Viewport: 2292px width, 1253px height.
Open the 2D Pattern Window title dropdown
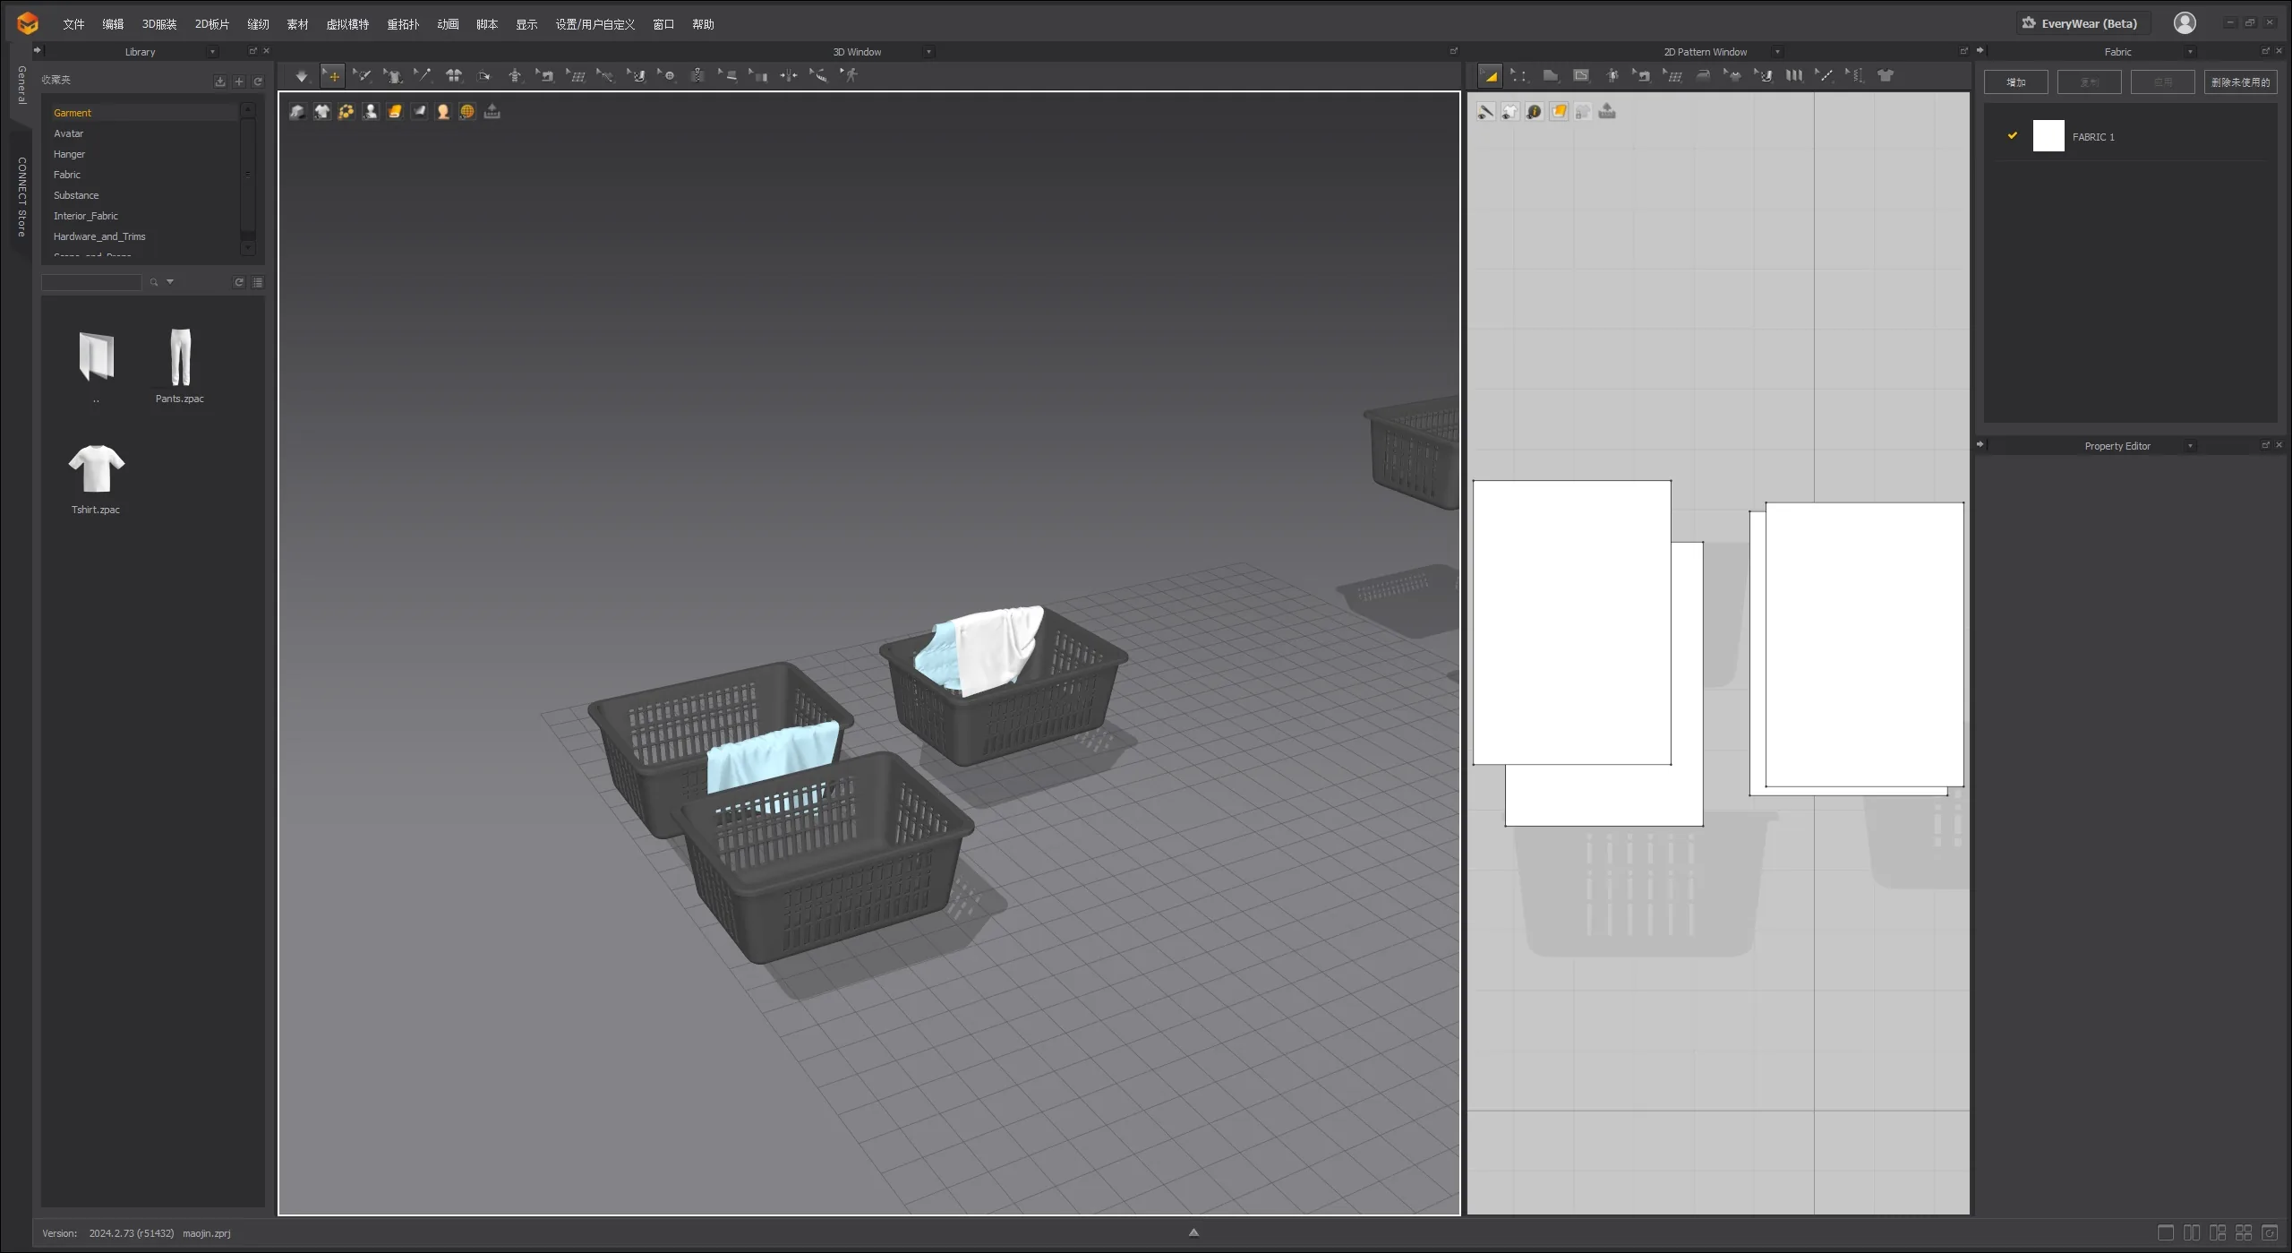(x=1777, y=52)
